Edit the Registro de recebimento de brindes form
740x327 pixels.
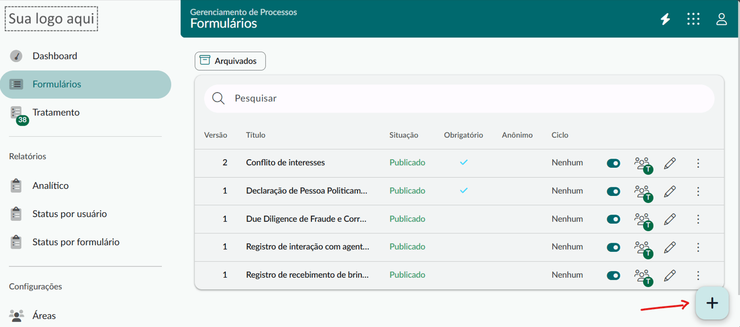670,276
